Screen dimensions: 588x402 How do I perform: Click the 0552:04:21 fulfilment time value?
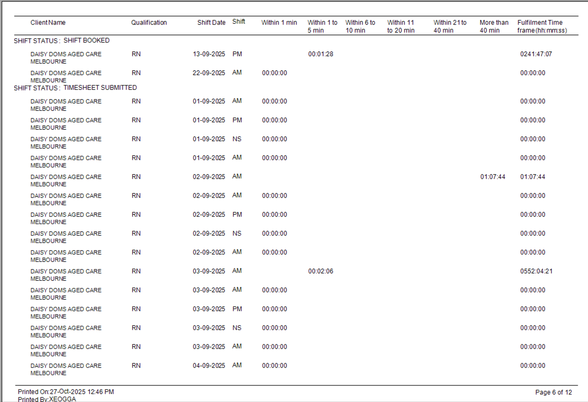click(536, 271)
